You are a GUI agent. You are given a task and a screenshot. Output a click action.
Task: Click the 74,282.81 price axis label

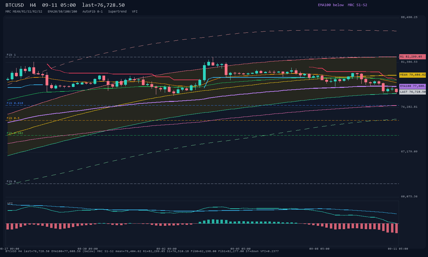tap(409, 107)
